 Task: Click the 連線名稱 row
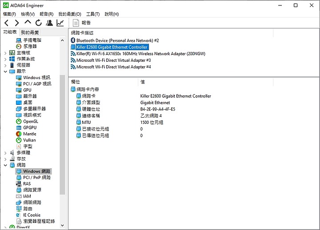click(x=119, y=116)
